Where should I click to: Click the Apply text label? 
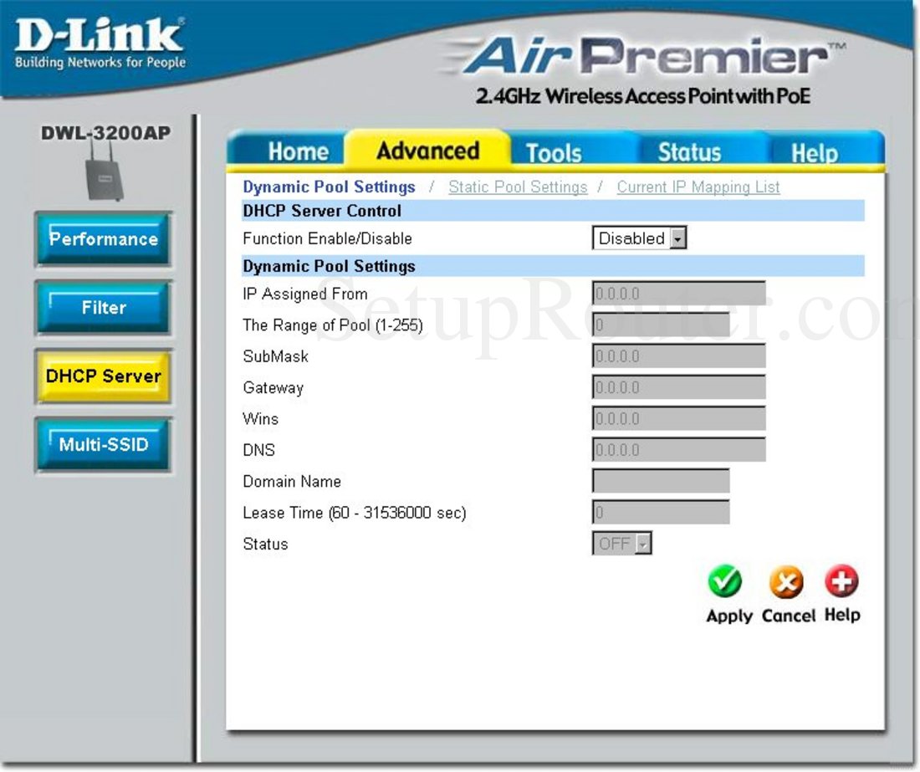[729, 616]
